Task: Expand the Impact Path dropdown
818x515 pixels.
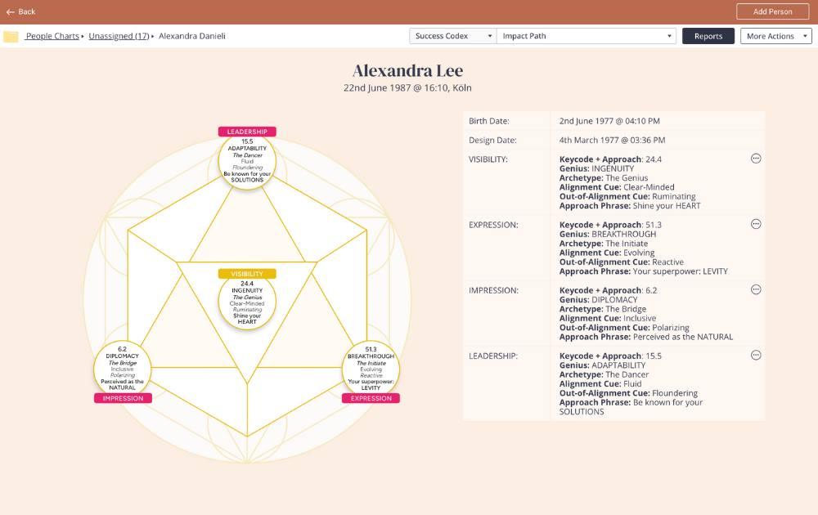Action: 587,36
